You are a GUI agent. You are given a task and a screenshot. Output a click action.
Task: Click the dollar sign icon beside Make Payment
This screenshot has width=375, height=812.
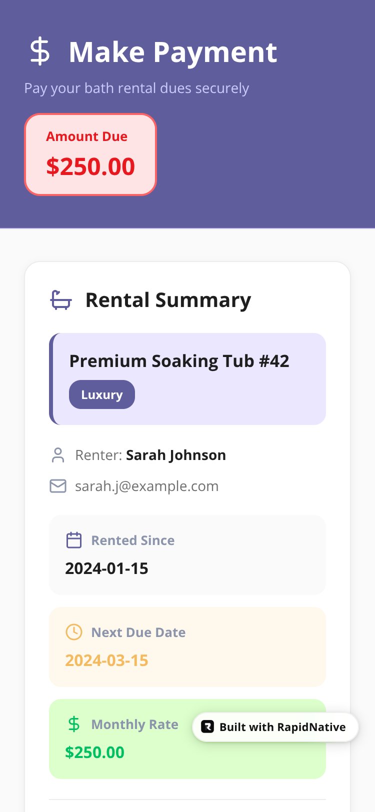(40, 52)
